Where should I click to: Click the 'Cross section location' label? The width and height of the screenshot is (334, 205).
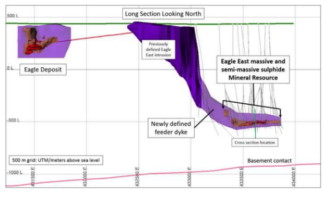point(255,142)
